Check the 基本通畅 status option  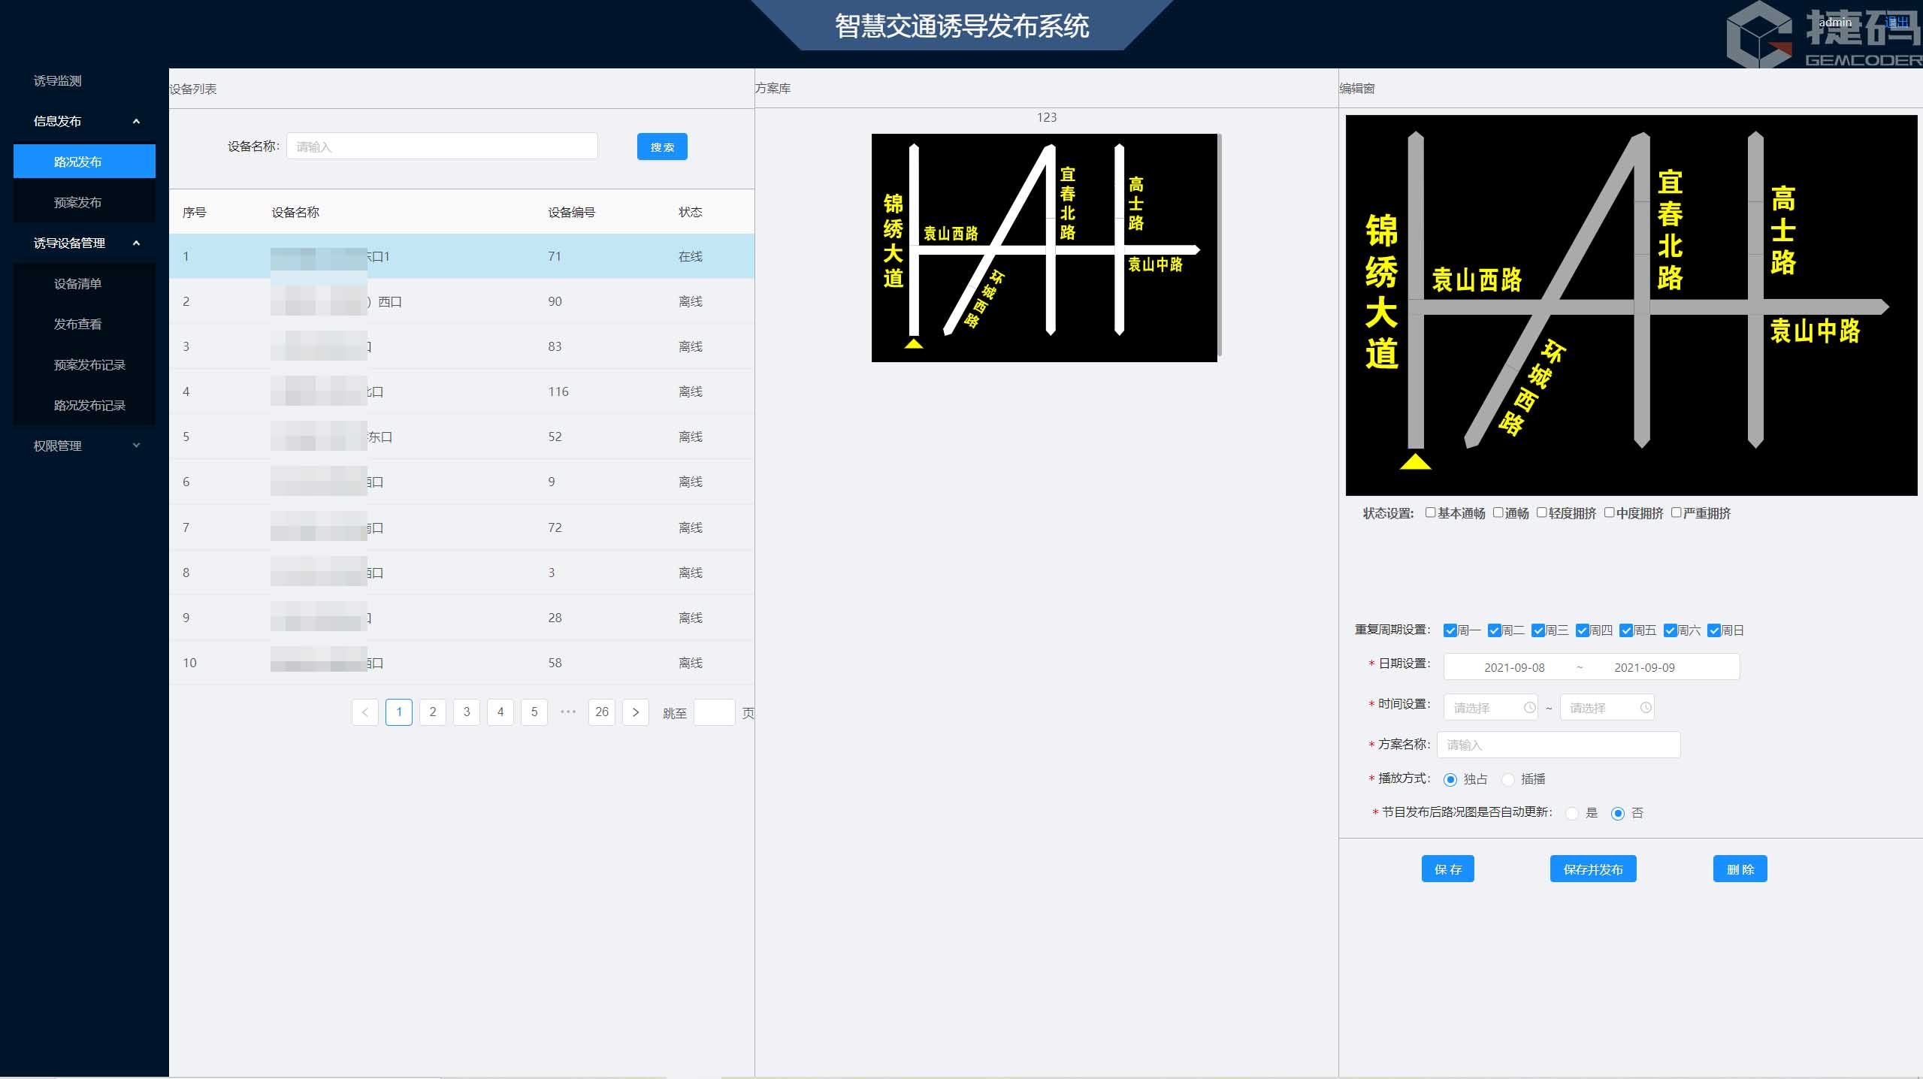(1430, 512)
